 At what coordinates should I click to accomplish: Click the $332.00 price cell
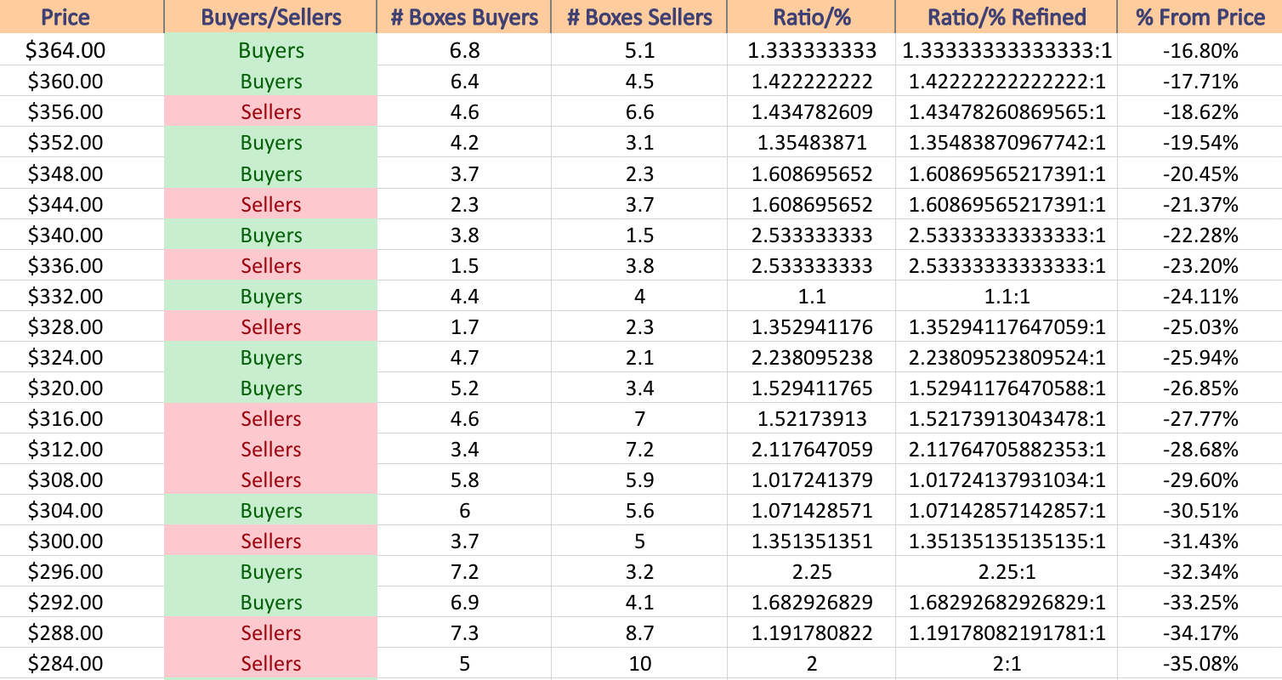82,296
